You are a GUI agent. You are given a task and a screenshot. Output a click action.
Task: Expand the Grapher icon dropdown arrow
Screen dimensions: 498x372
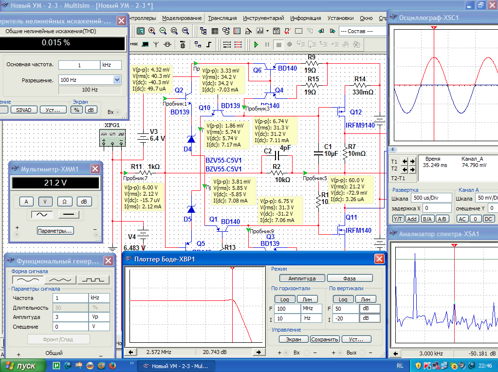(267, 31)
